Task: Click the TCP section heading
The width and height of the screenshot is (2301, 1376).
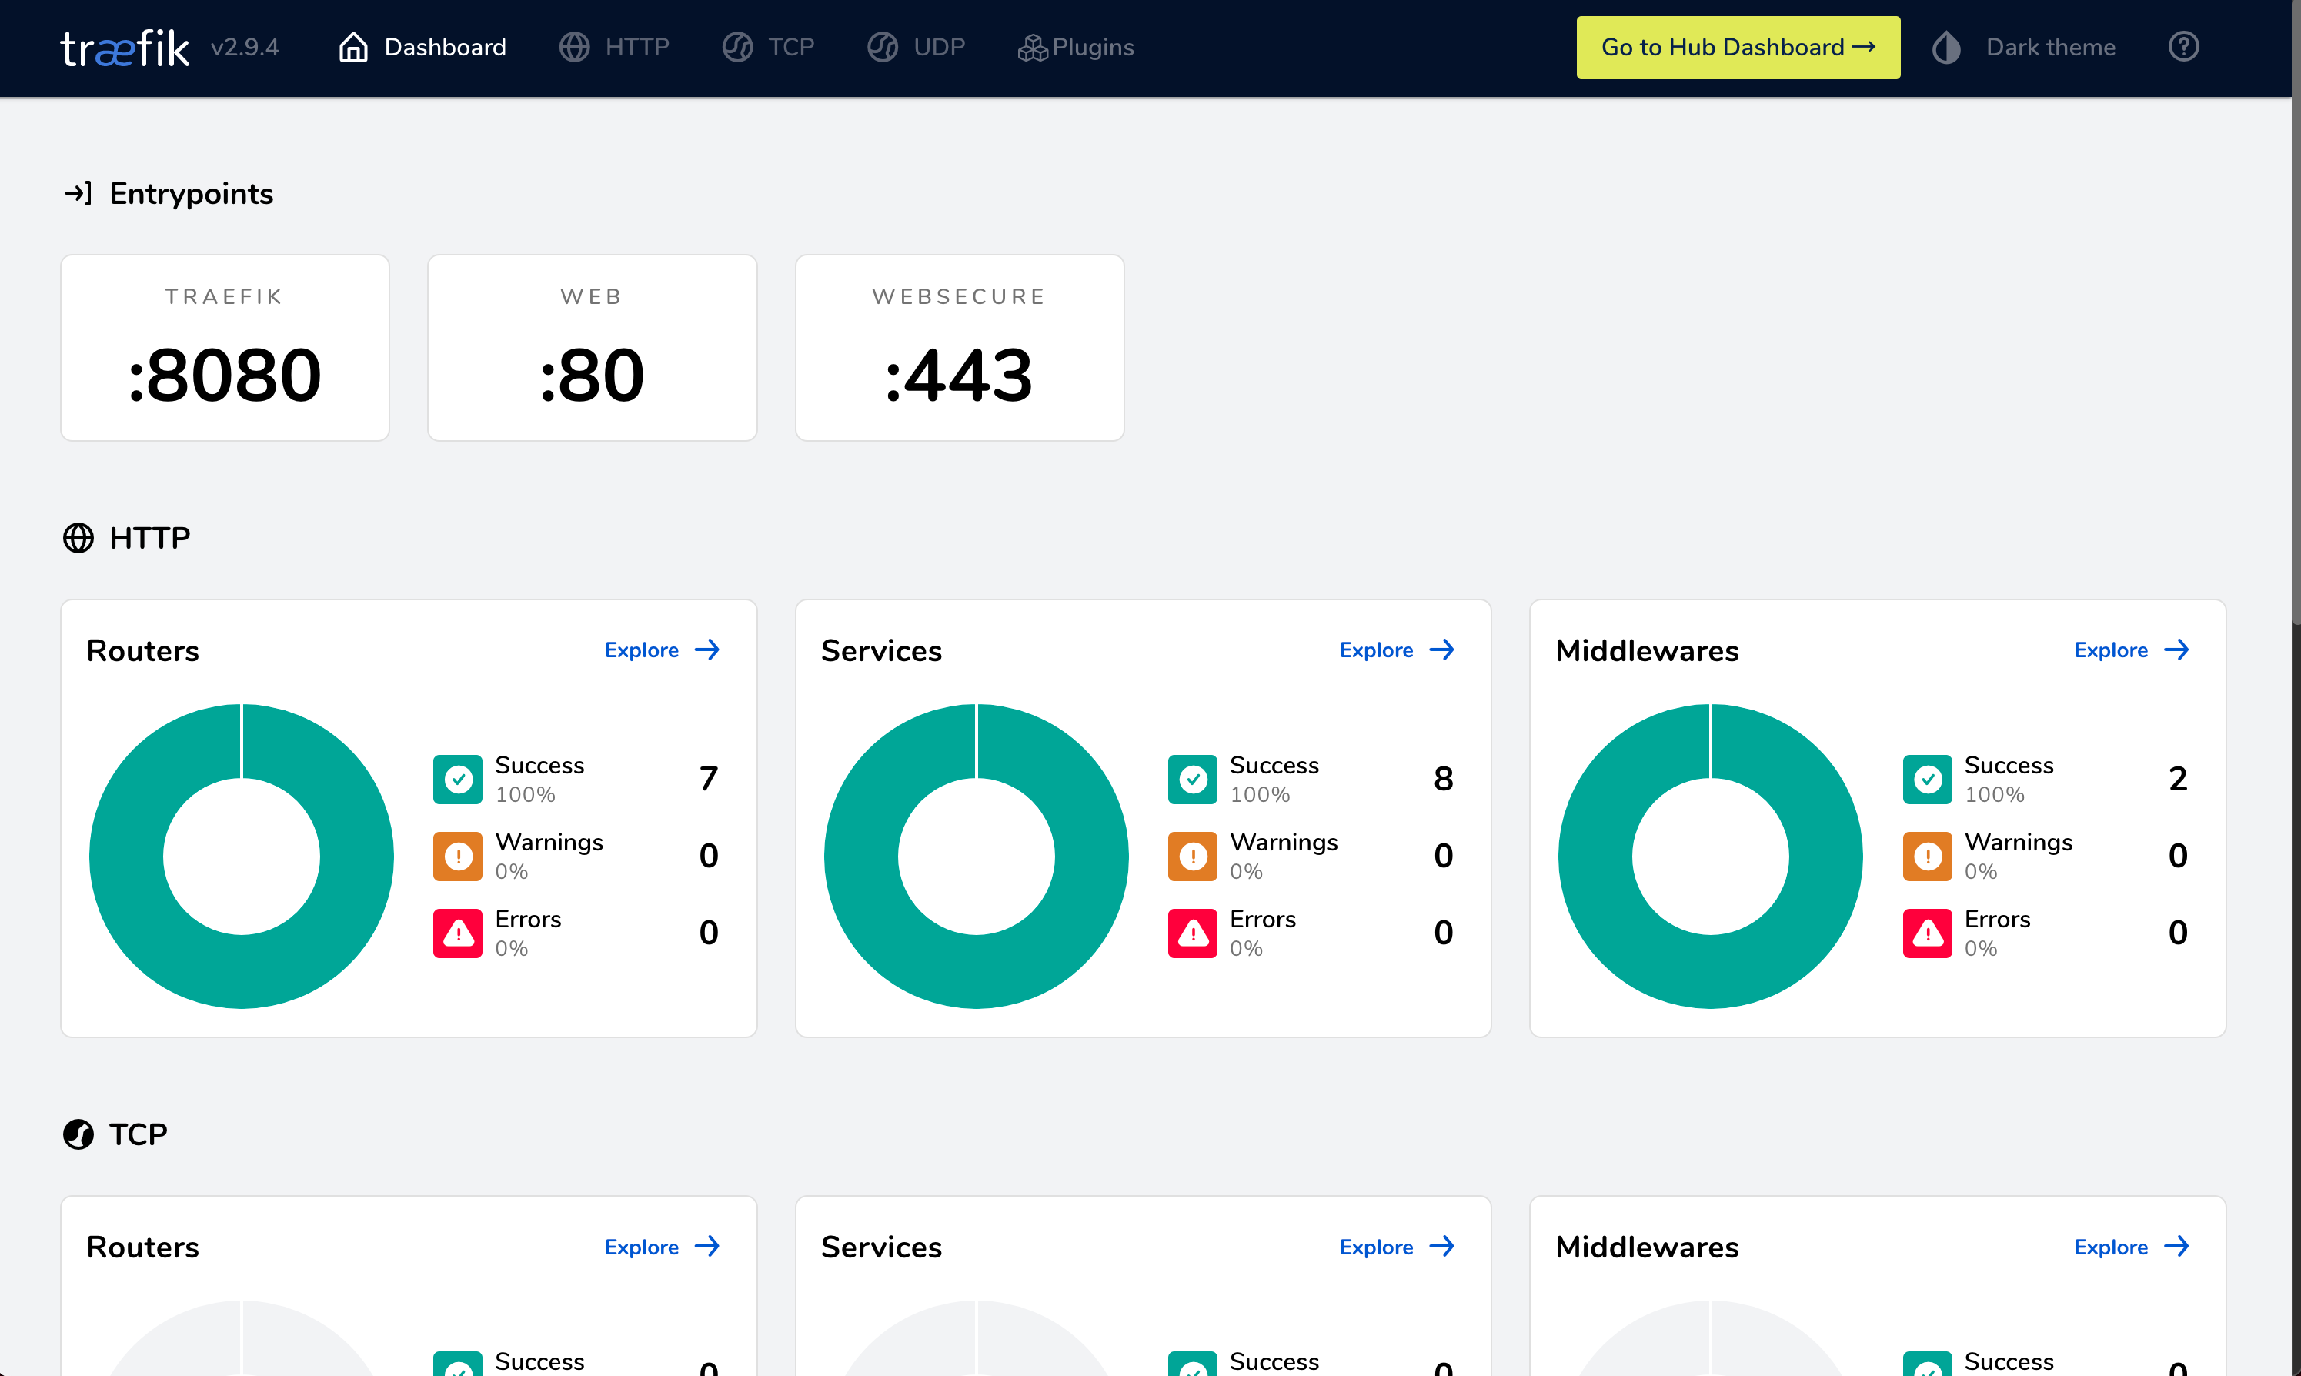Action: tap(139, 1134)
